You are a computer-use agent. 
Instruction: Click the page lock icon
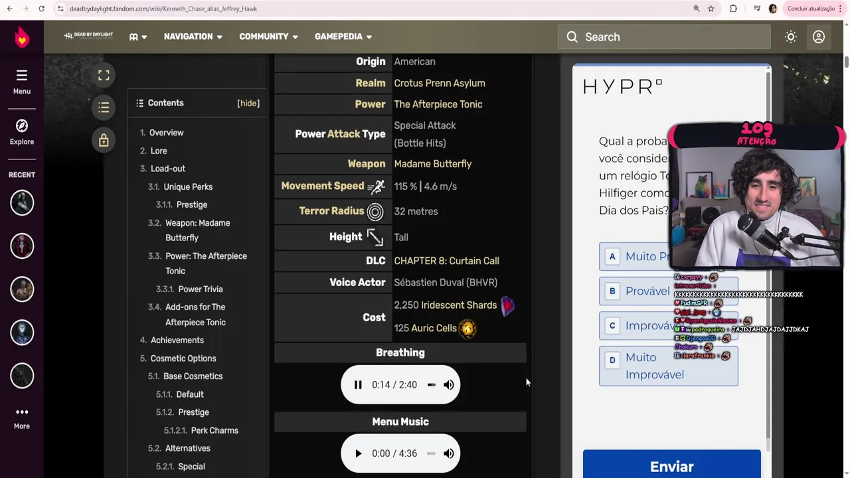[x=104, y=140]
